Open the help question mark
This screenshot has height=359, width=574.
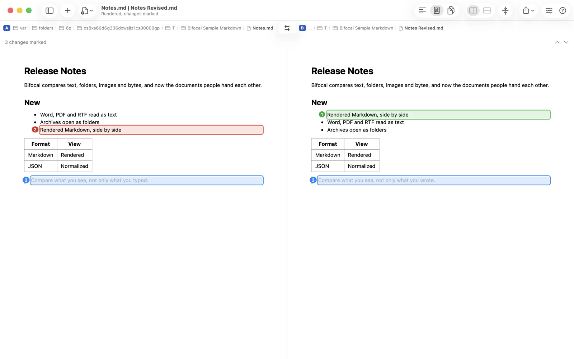[x=563, y=10]
